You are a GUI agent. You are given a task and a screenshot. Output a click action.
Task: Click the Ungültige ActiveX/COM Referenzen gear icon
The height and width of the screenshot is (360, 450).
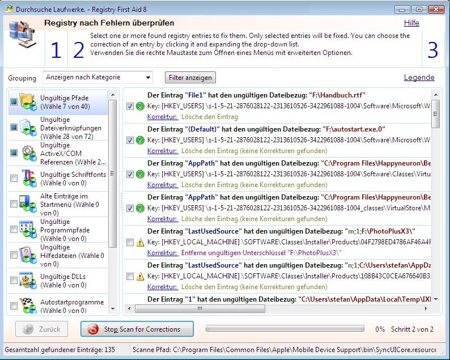click(28, 153)
